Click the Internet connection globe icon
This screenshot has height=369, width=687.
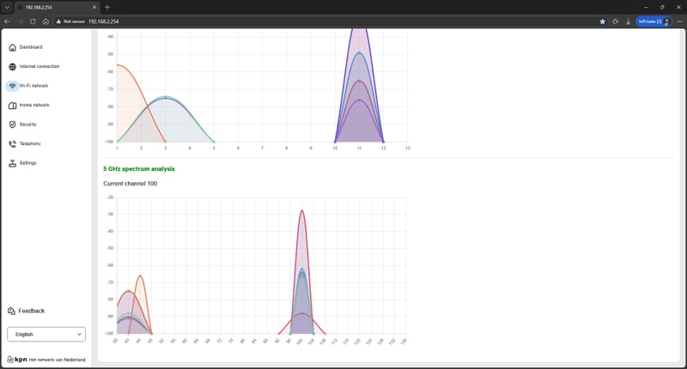tap(12, 67)
